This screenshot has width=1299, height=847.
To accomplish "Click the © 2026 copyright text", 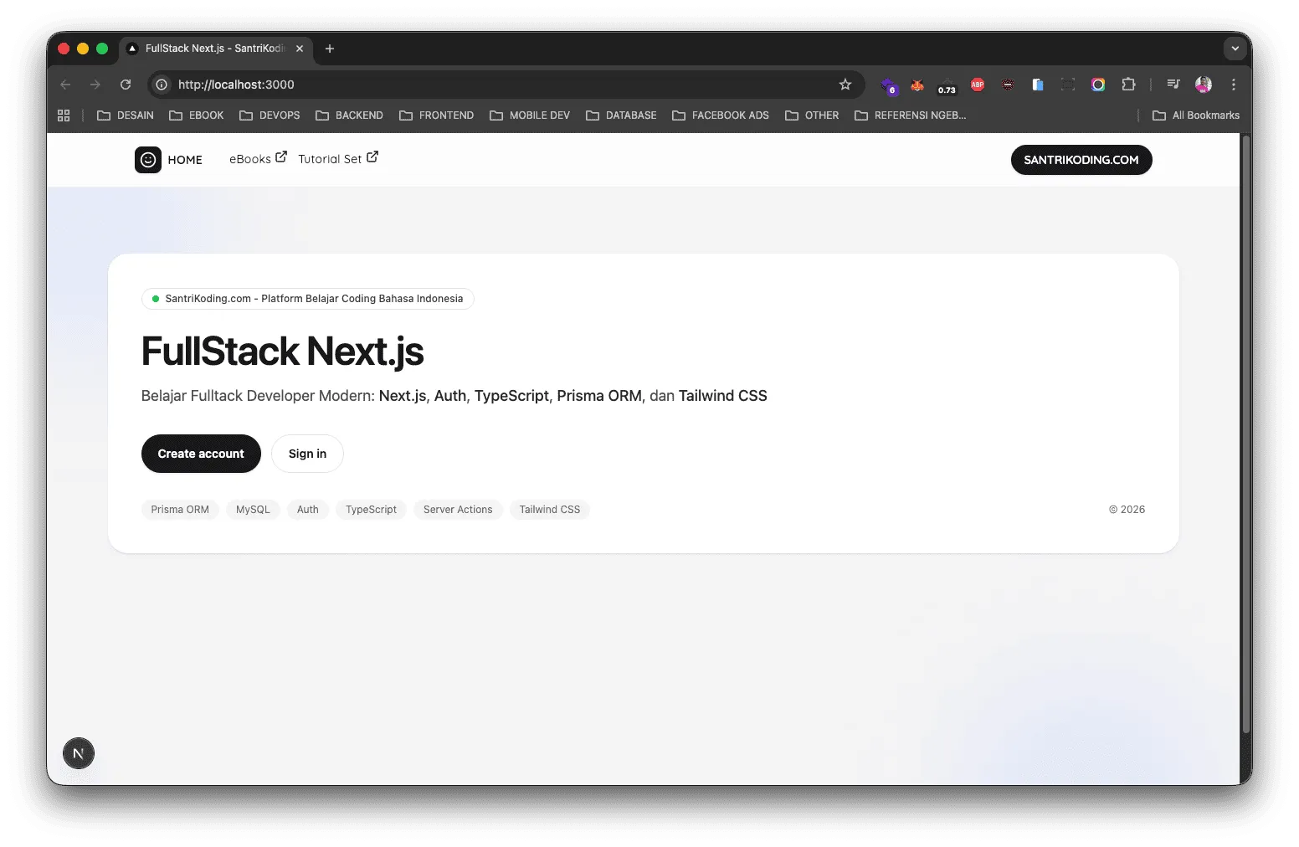I will click(x=1127, y=510).
